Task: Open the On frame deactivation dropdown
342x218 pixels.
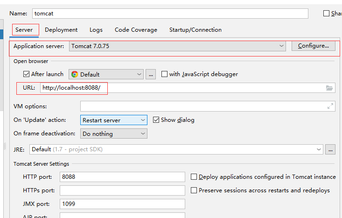Action: [x=114, y=134]
